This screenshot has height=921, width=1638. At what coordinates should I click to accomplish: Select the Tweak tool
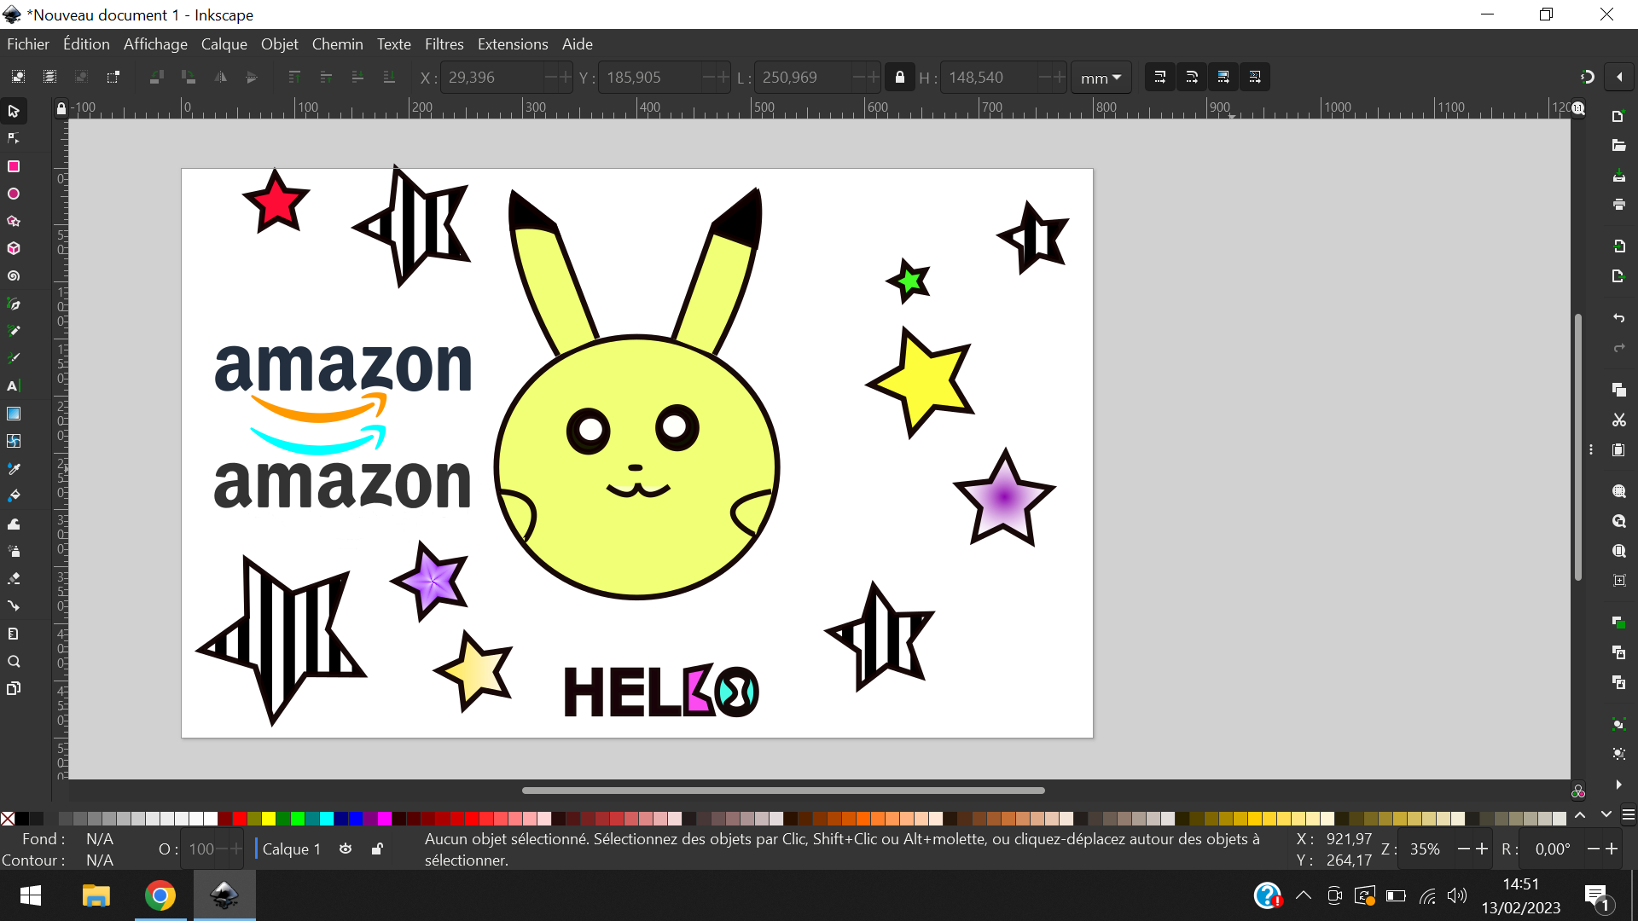[14, 524]
